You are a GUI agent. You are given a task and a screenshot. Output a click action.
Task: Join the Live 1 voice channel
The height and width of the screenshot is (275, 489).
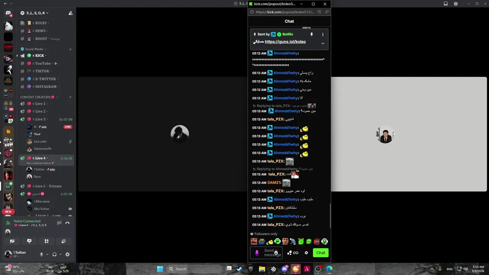click(46, 104)
